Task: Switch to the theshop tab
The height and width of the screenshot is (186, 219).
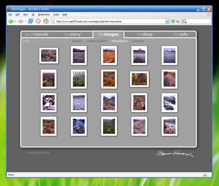Action: (x=145, y=34)
